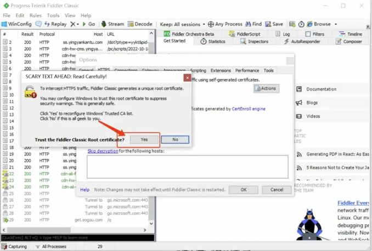Image resolution: width=372 pixels, height=251 pixels.
Task: Open the Statistics inspector tab
Action: [213, 42]
